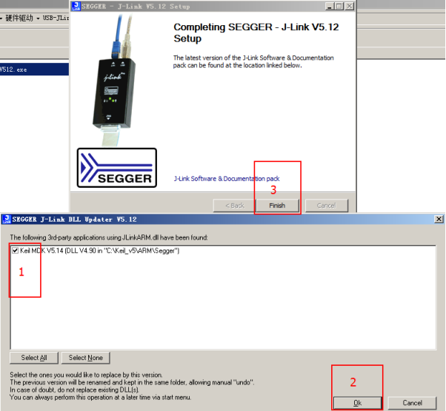Click Select None in DLL Updater
446x411 pixels.
tap(86, 358)
